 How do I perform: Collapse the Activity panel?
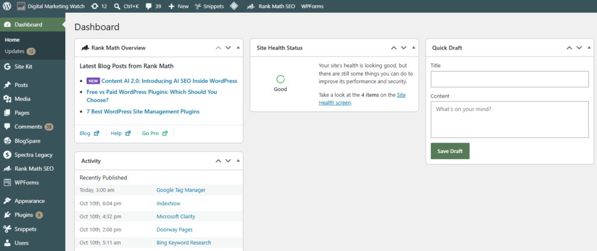pos(238,161)
